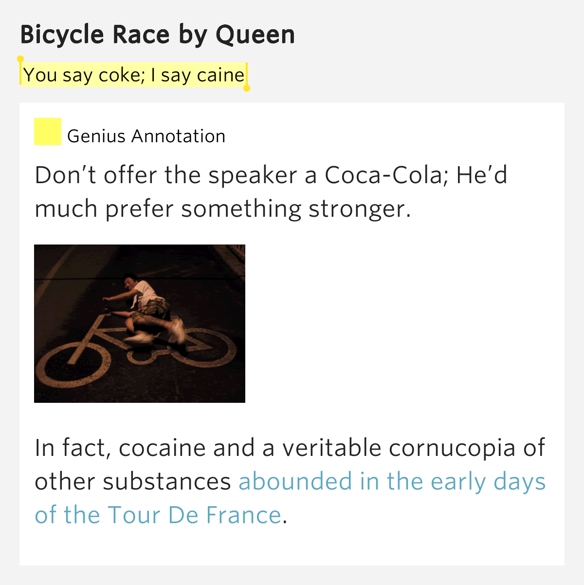Image resolution: width=584 pixels, height=585 pixels.
Task: Select the highlight start handle dot
Action: [x=20, y=59]
